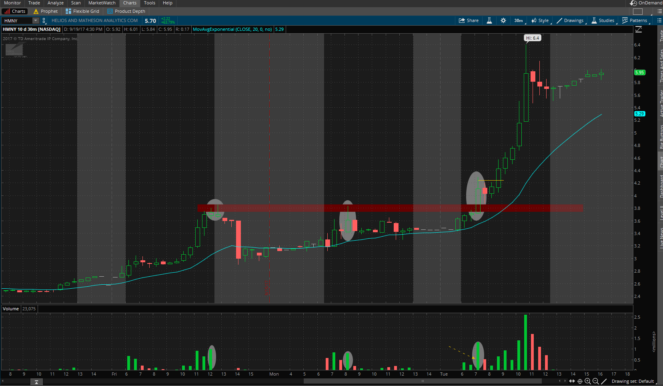Click the OnDemand button

646,3
